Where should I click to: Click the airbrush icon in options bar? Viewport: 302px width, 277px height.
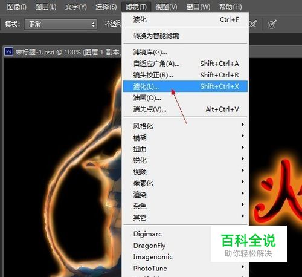253,24
